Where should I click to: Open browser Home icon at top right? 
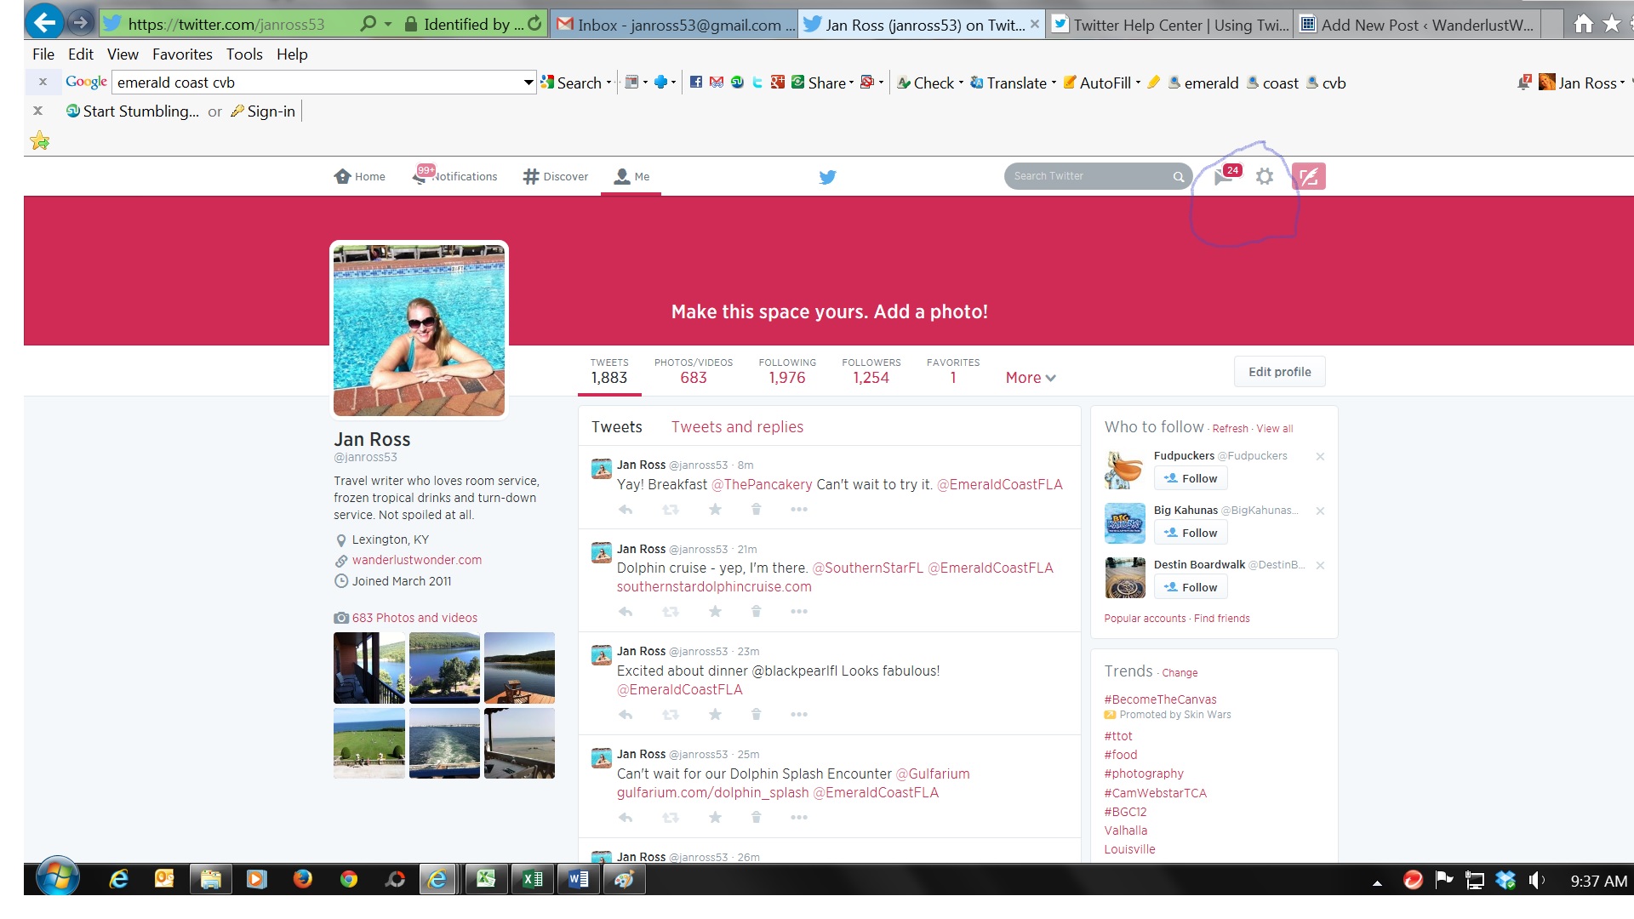[x=1583, y=24]
